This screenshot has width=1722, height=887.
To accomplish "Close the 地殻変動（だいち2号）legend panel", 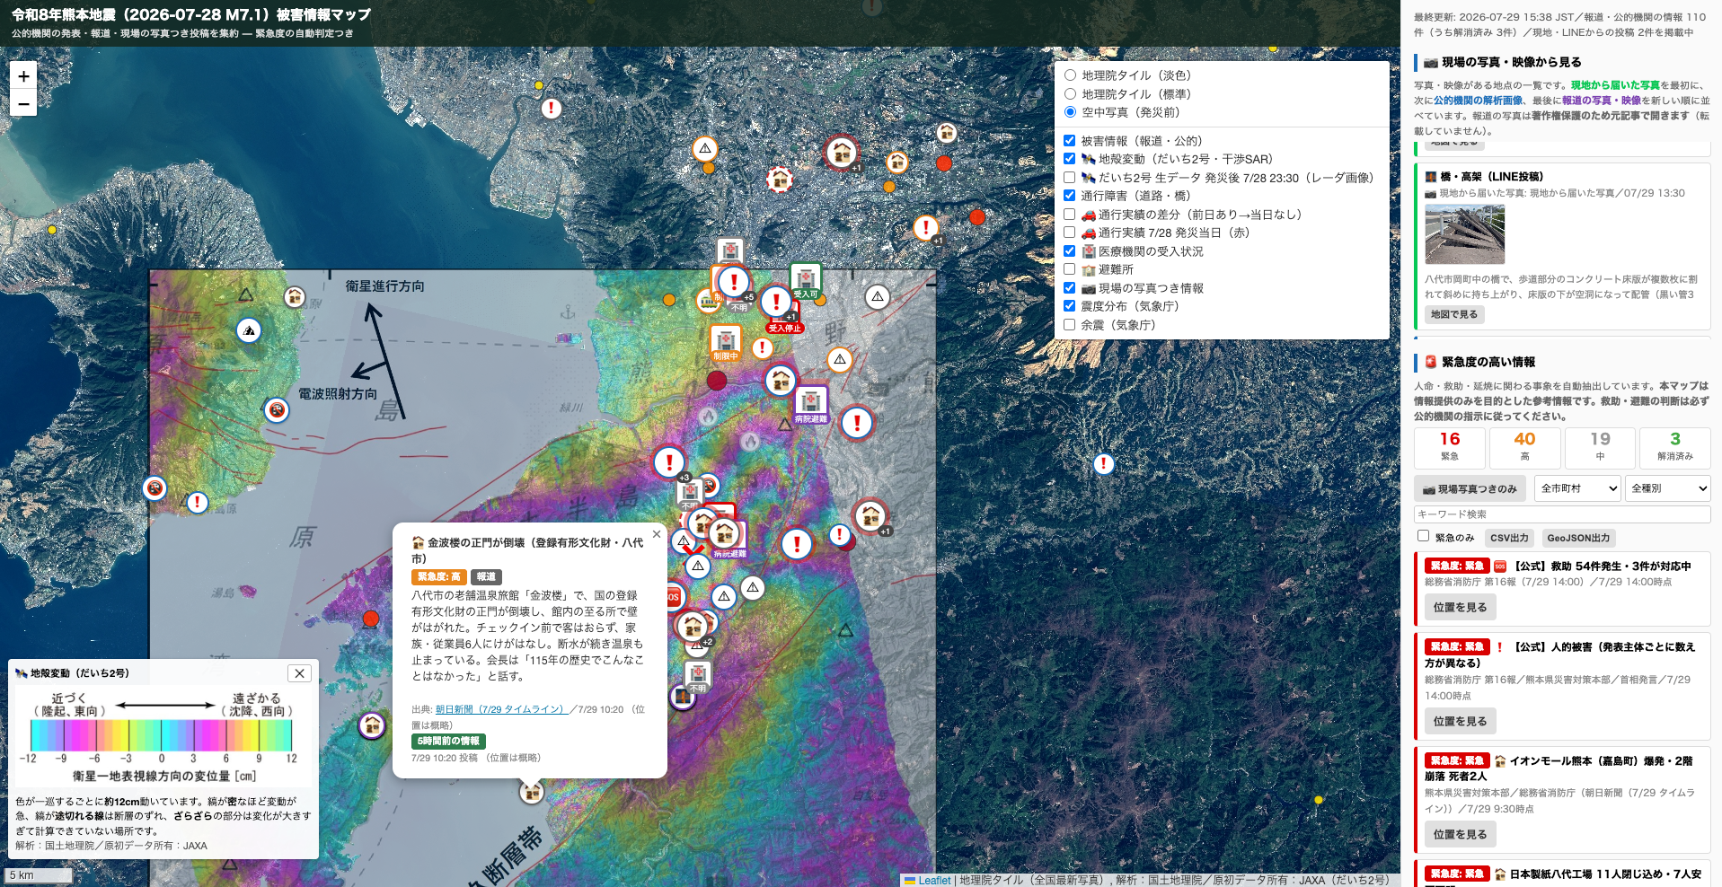I will point(300,673).
